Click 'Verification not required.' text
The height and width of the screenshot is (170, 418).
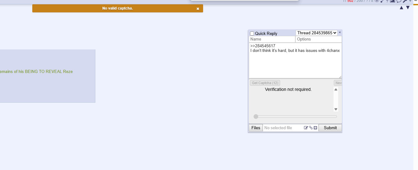288,89
